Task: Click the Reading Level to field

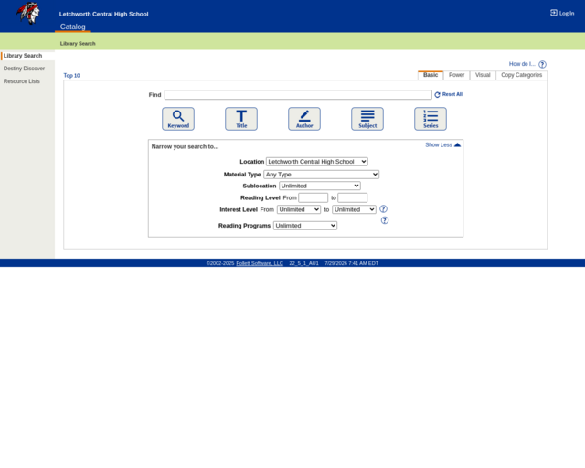Action: click(x=353, y=197)
